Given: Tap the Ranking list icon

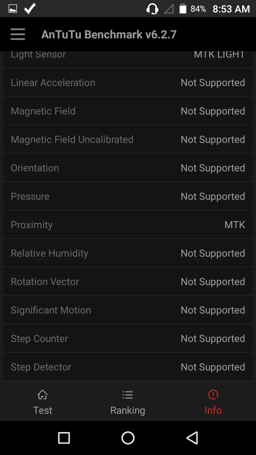Looking at the screenshot, I should tap(128, 395).
